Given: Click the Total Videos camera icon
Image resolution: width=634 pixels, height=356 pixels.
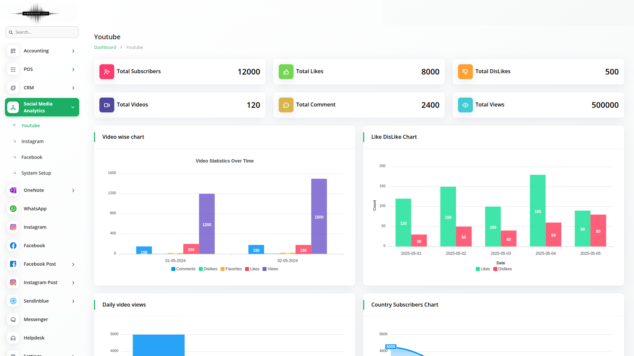Looking at the screenshot, I should [107, 105].
